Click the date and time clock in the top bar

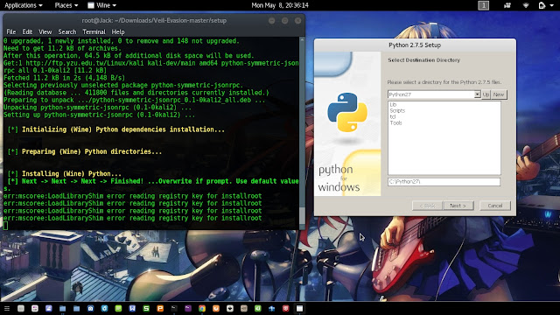click(x=280, y=5)
